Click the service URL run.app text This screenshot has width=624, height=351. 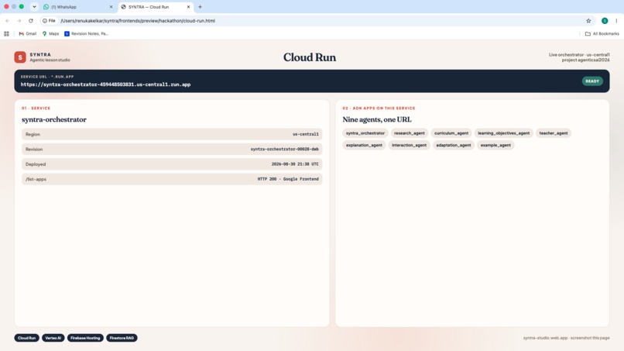pyautogui.click(x=105, y=84)
